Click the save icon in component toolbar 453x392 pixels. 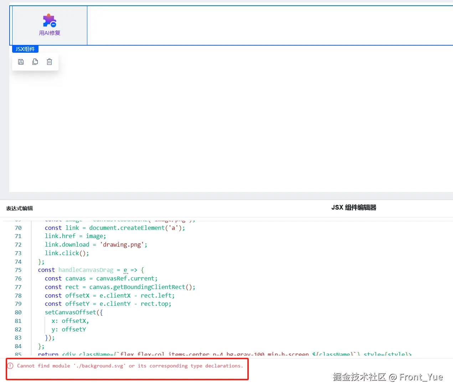pyautogui.click(x=21, y=62)
